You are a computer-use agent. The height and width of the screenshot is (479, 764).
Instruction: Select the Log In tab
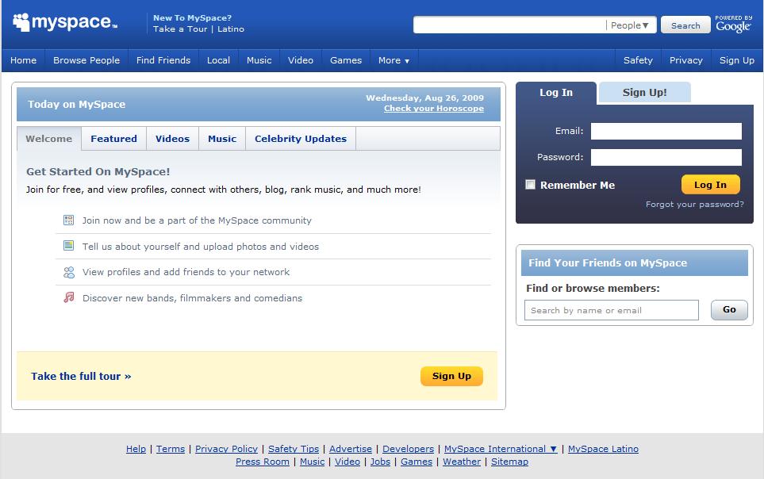coord(556,93)
